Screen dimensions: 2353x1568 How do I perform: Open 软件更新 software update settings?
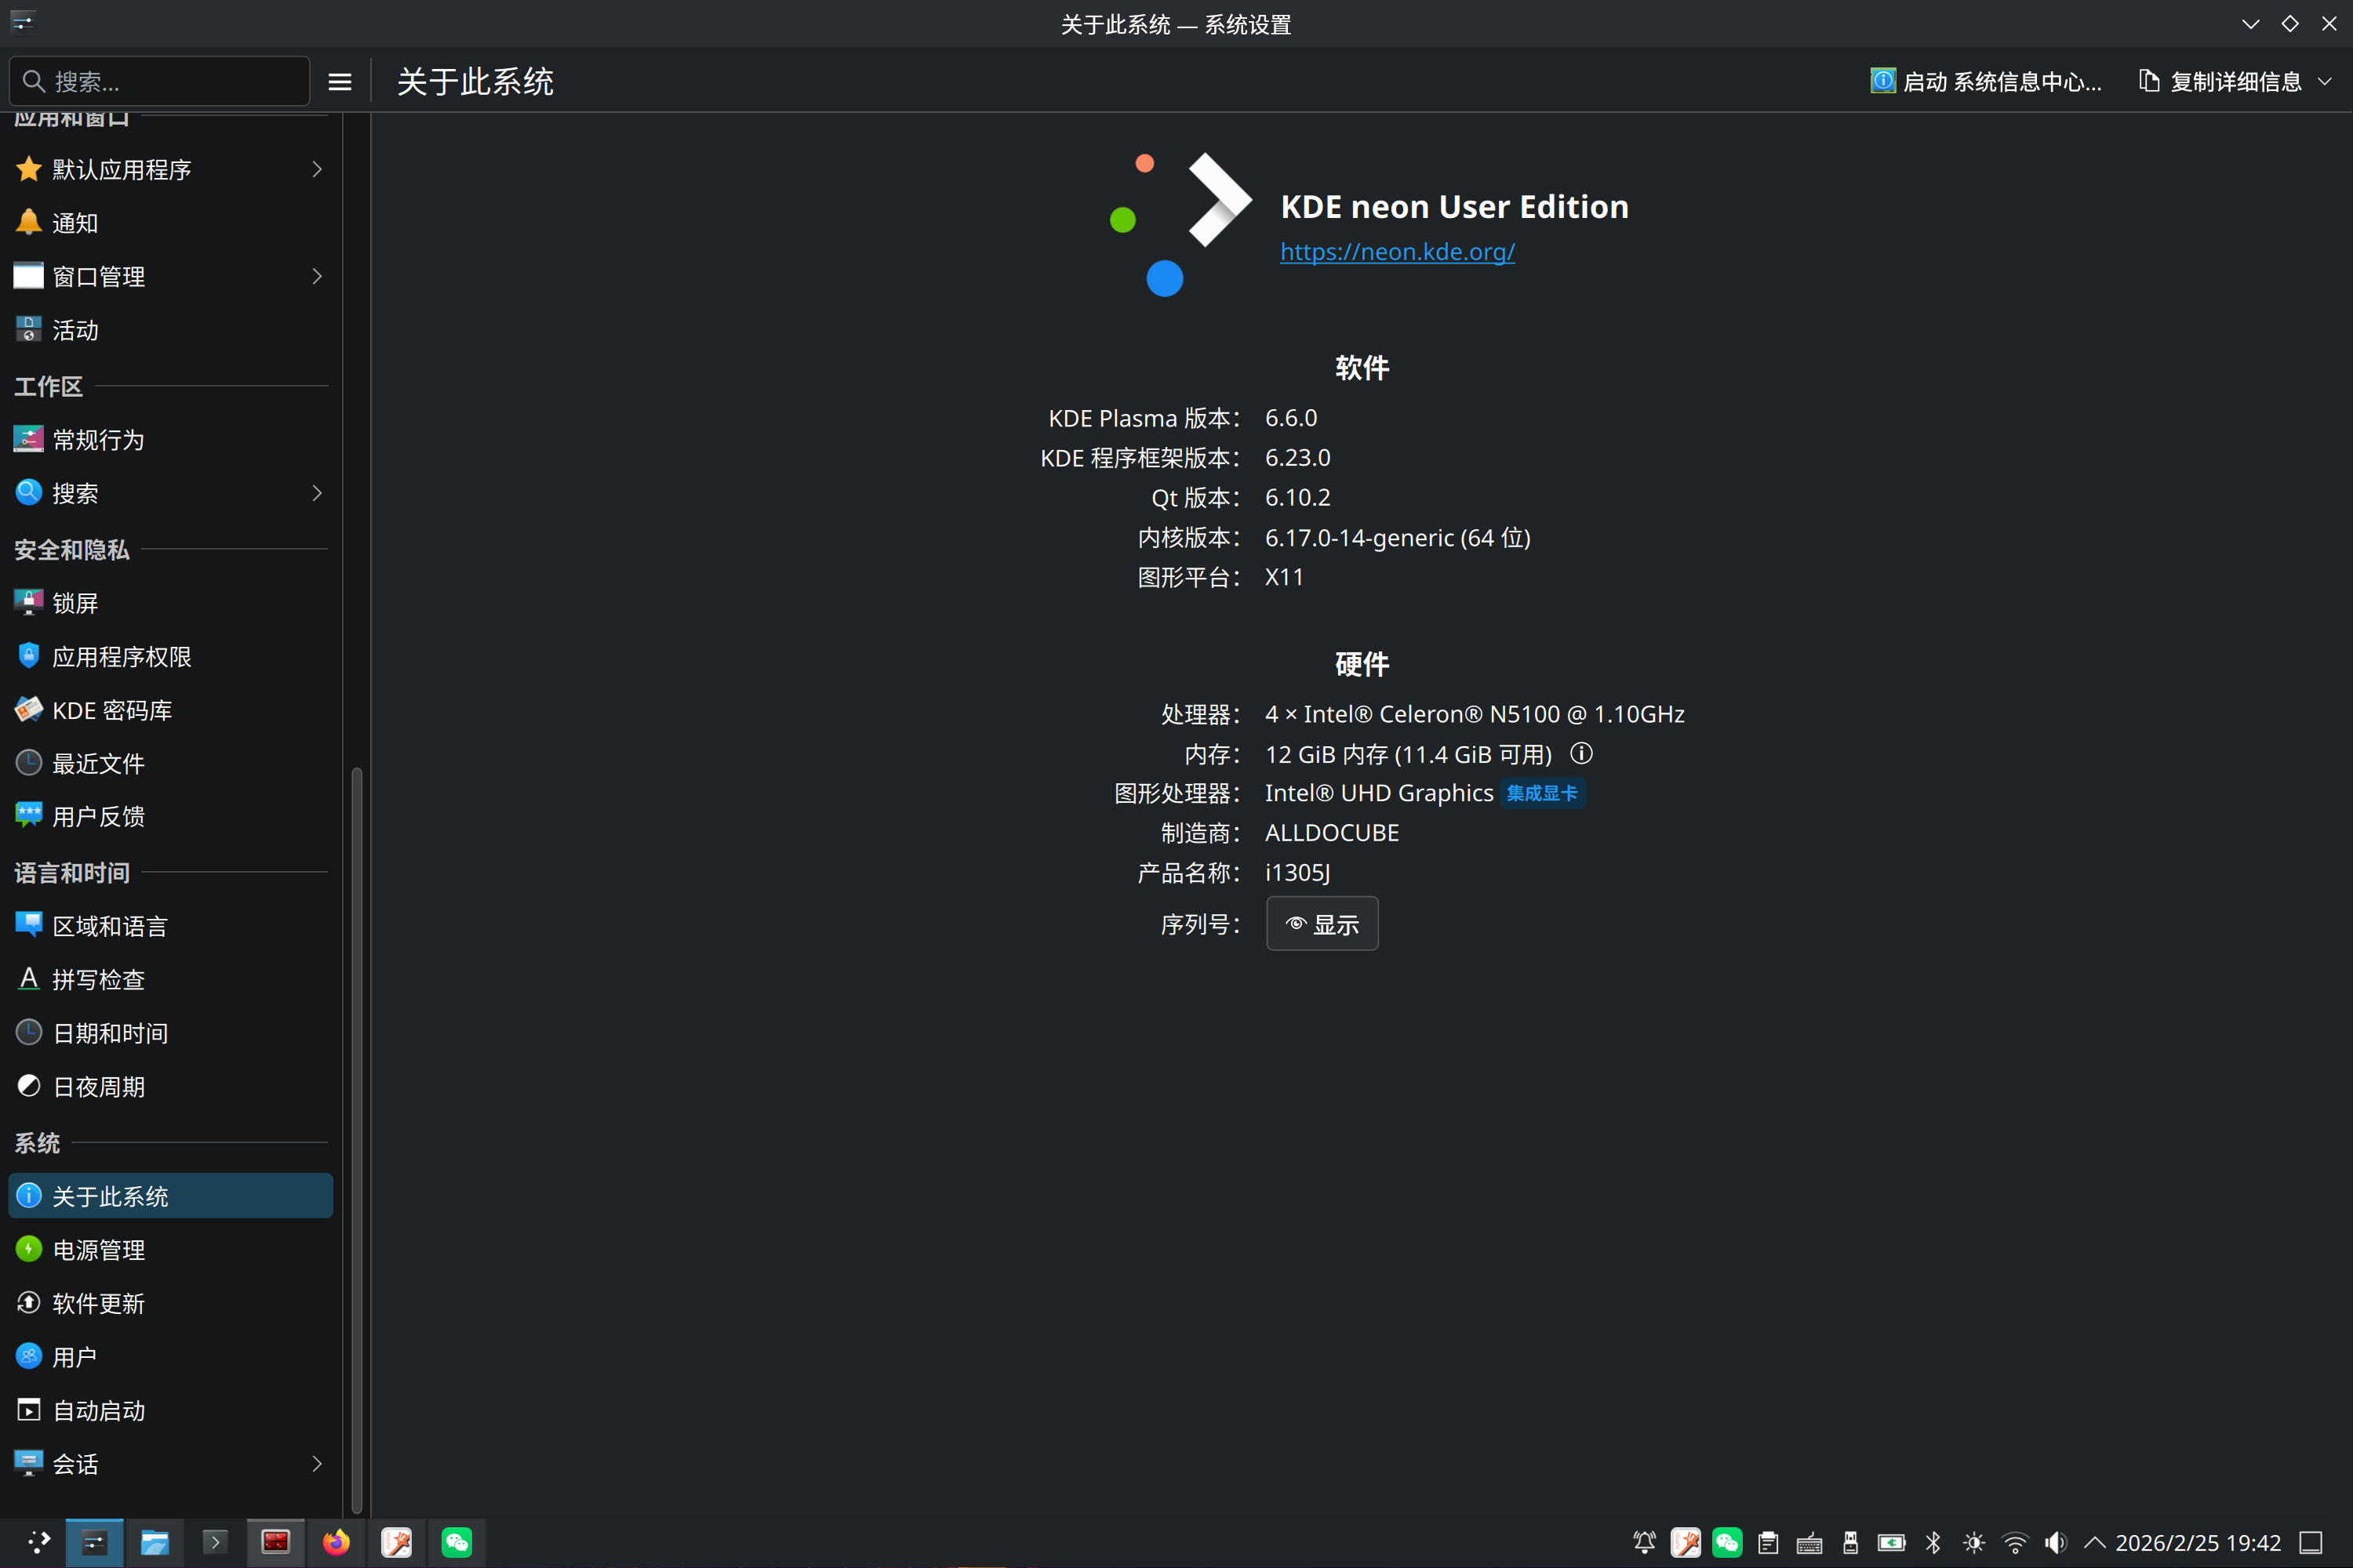coord(100,1303)
